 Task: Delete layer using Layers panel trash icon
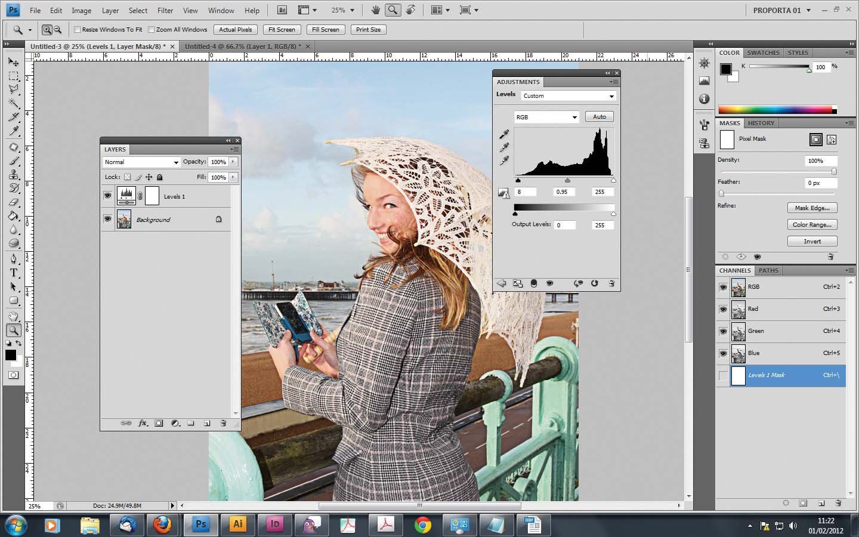click(x=223, y=423)
